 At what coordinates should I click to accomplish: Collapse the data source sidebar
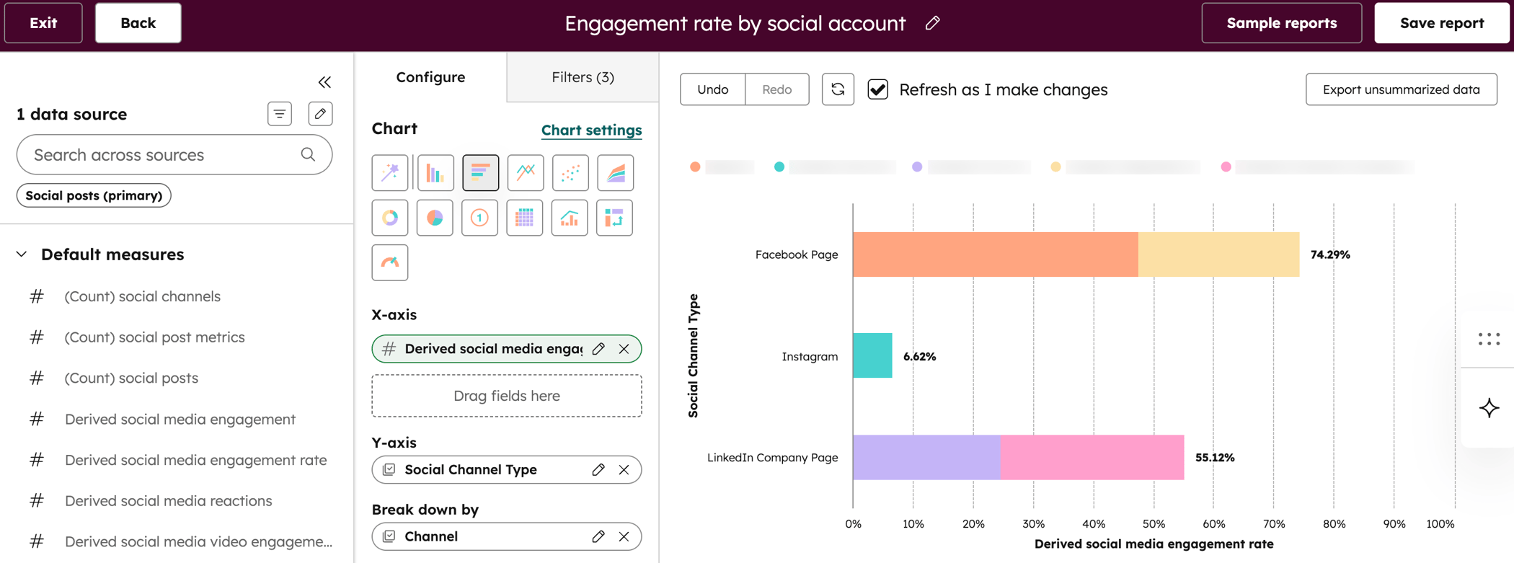point(324,82)
